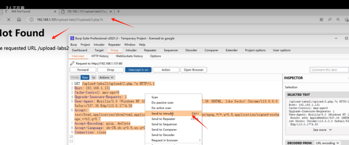
Task: Switch to Pretty request view
Action: (75, 78)
